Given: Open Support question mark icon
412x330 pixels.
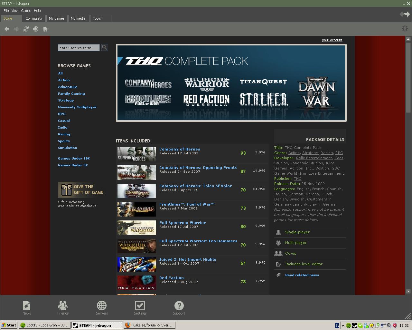Looking at the screenshot, I should click(179, 308).
